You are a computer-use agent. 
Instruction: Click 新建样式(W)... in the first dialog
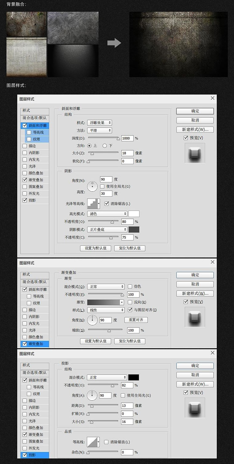(x=195, y=130)
